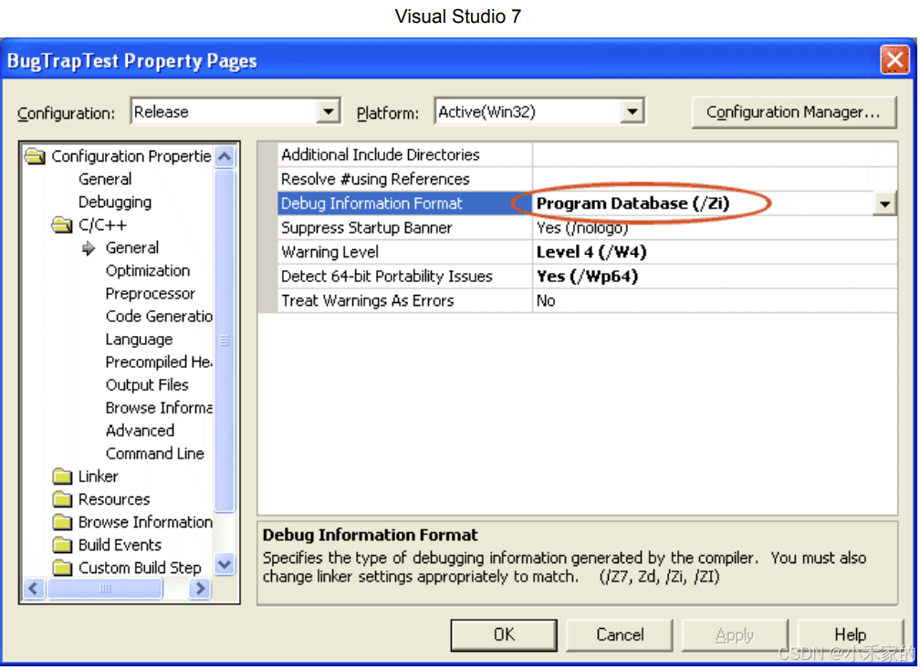Screen dimensions: 920x670
Task: Click the No value for Treat Warnings
Action: [x=546, y=300]
